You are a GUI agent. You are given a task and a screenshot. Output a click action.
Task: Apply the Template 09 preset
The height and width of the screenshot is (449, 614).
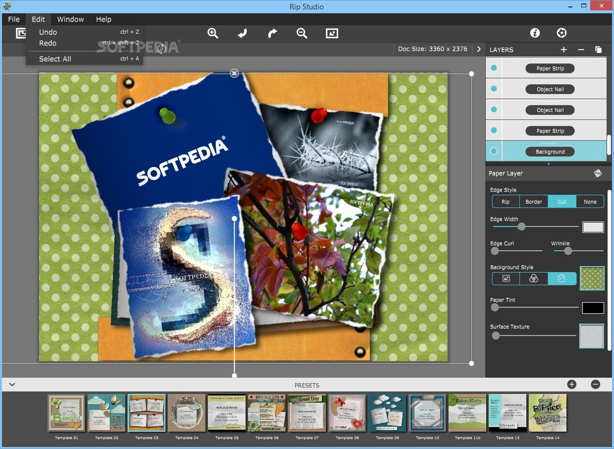pos(387,413)
